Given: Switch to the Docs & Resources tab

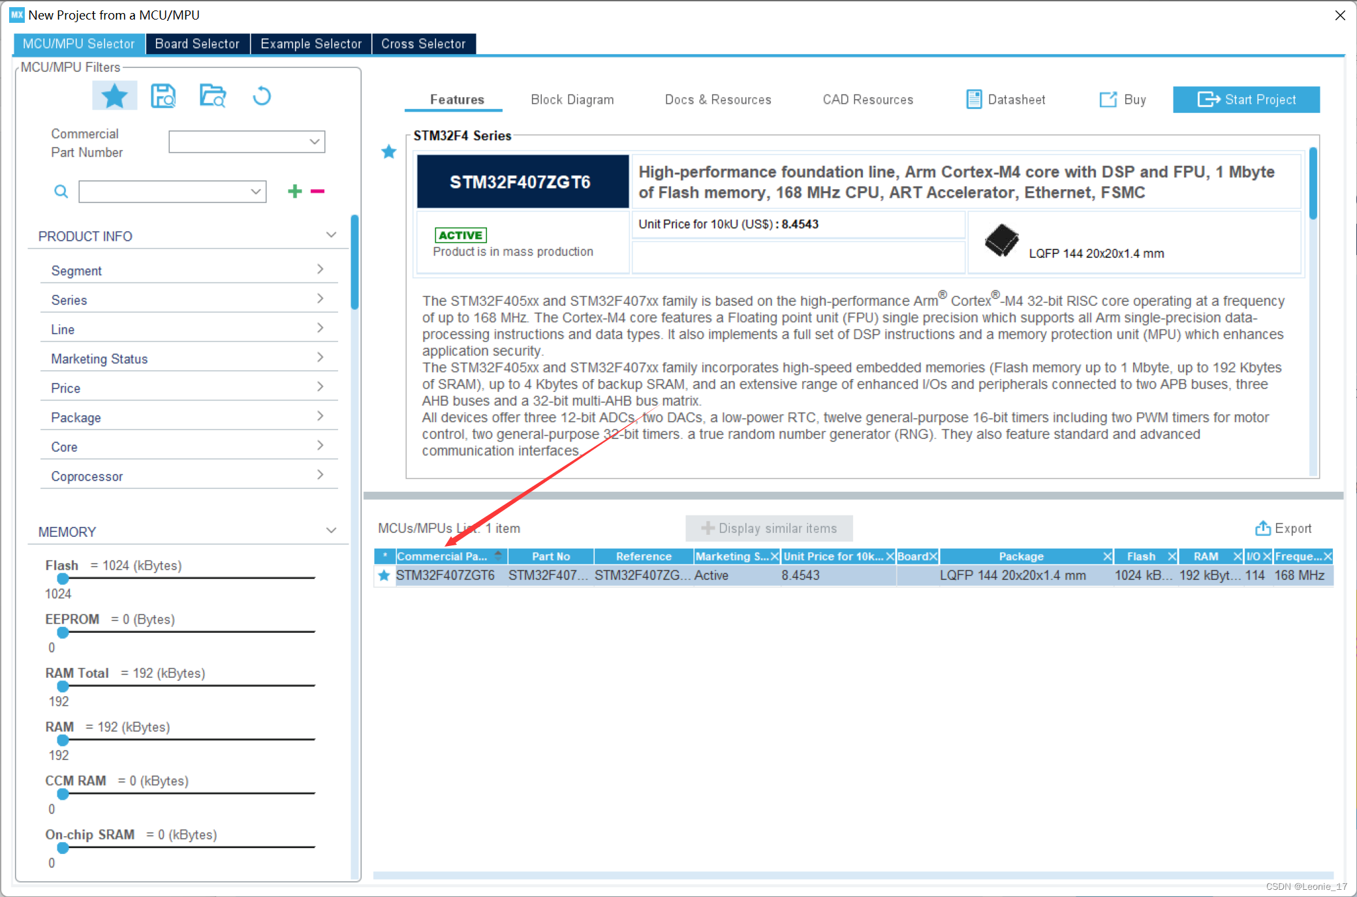Looking at the screenshot, I should tap(718, 98).
